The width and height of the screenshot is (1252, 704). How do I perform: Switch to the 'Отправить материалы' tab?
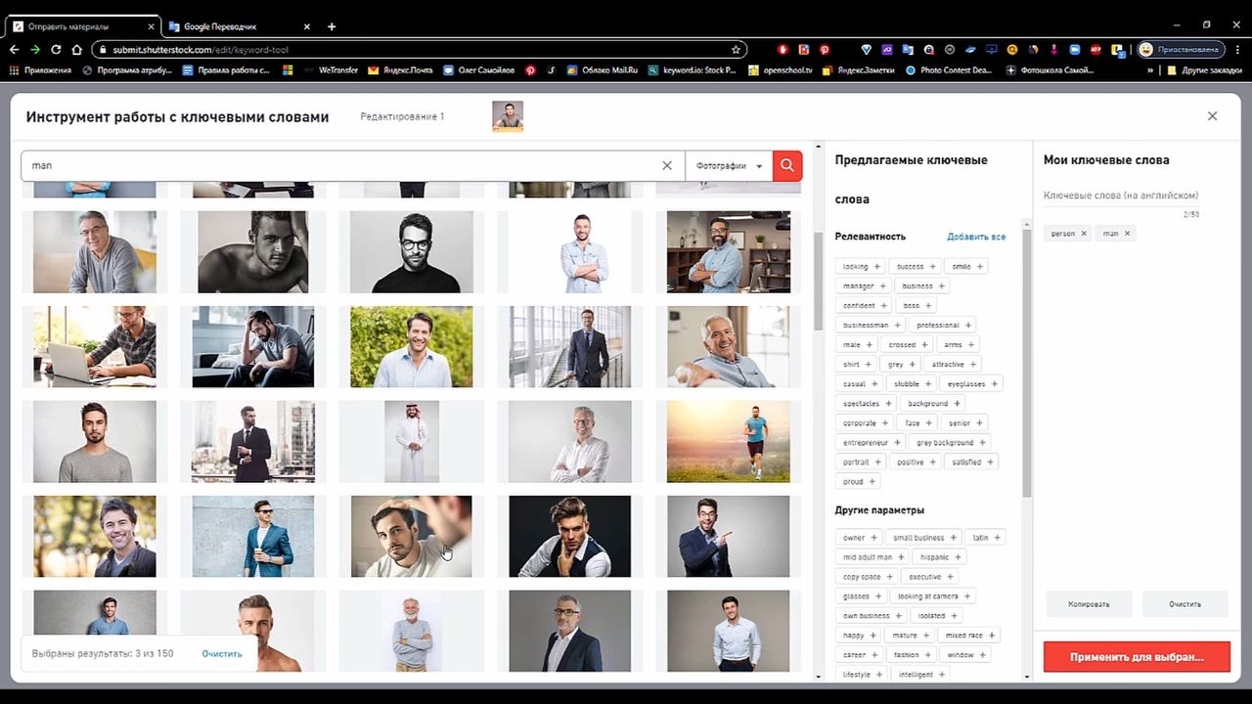(82, 26)
